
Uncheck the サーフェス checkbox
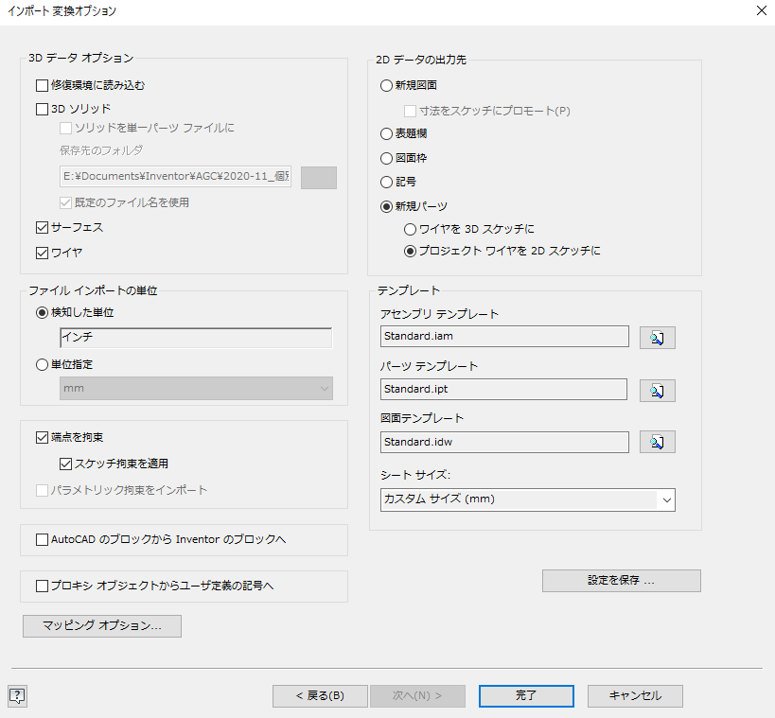(x=43, y=227)
